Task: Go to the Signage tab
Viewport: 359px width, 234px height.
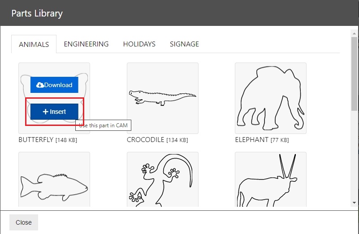Action: (x=184, y=44)
